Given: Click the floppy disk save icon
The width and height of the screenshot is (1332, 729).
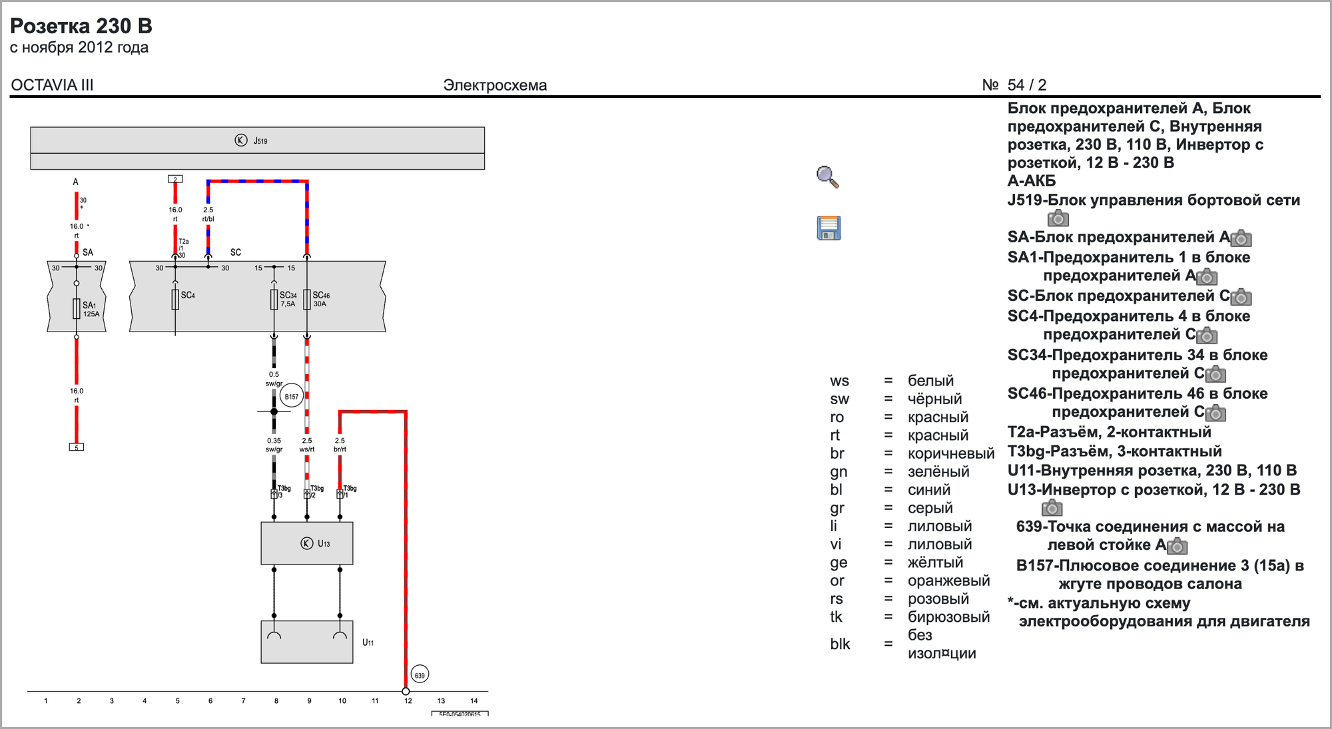Looking at the screenshot, I should point(829,228).
